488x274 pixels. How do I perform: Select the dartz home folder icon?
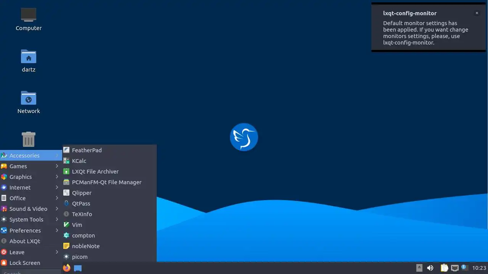coord(29,60)
